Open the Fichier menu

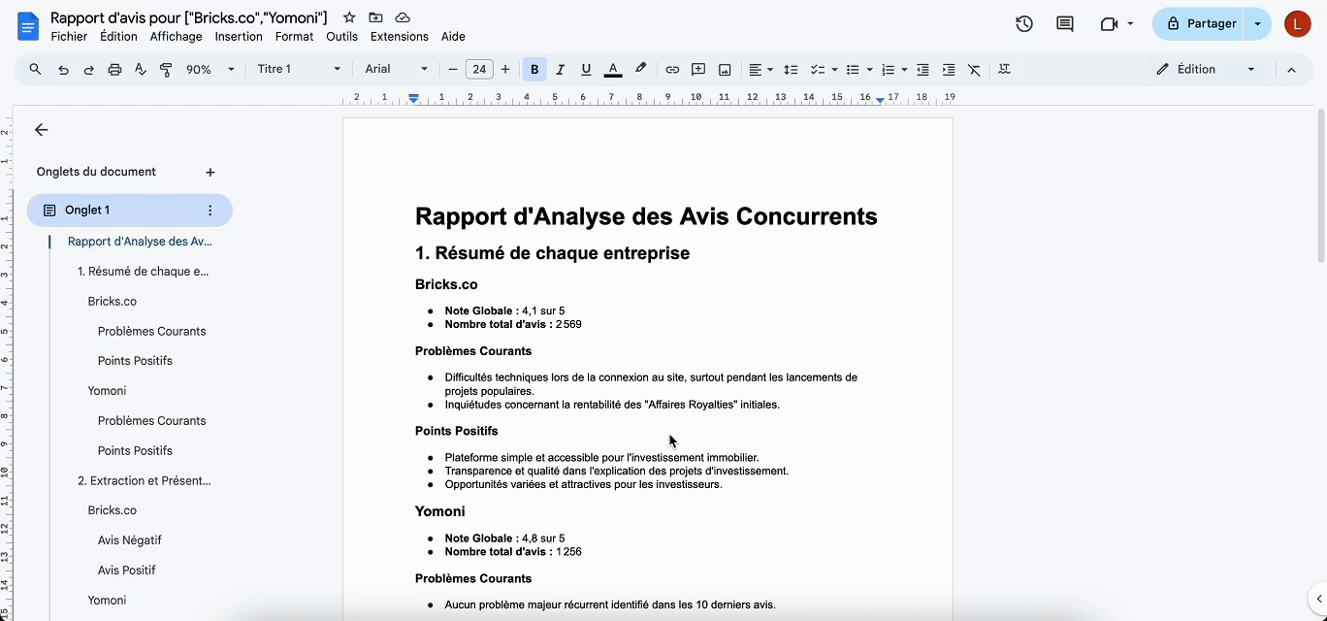coord(69,37)
